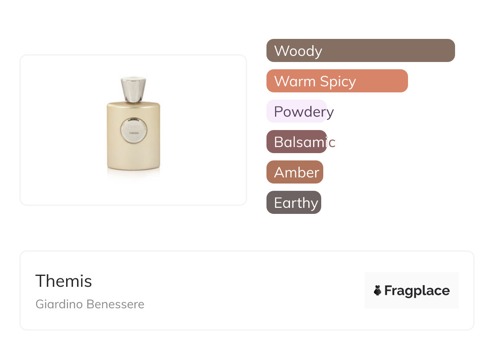Click the Fragplace wordmark text
Image resolution: width=494 pixels, height=350 pixels.
coord(417,290)
